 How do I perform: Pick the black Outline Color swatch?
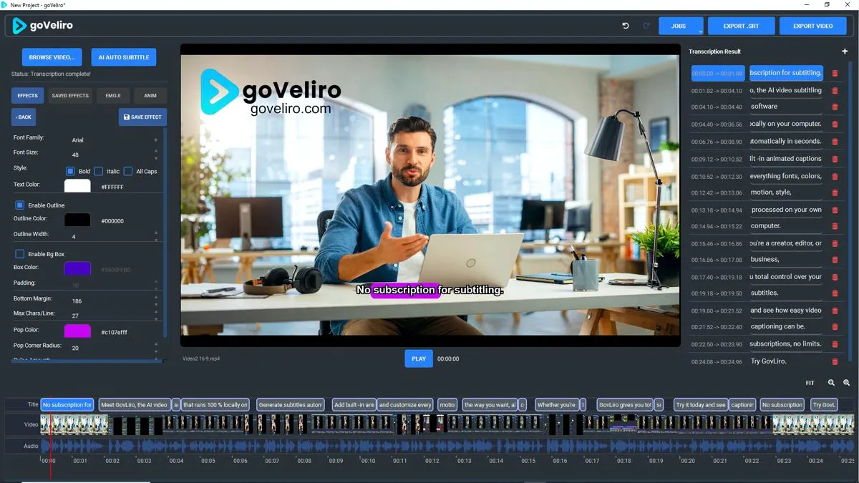(x=77, y=220)
